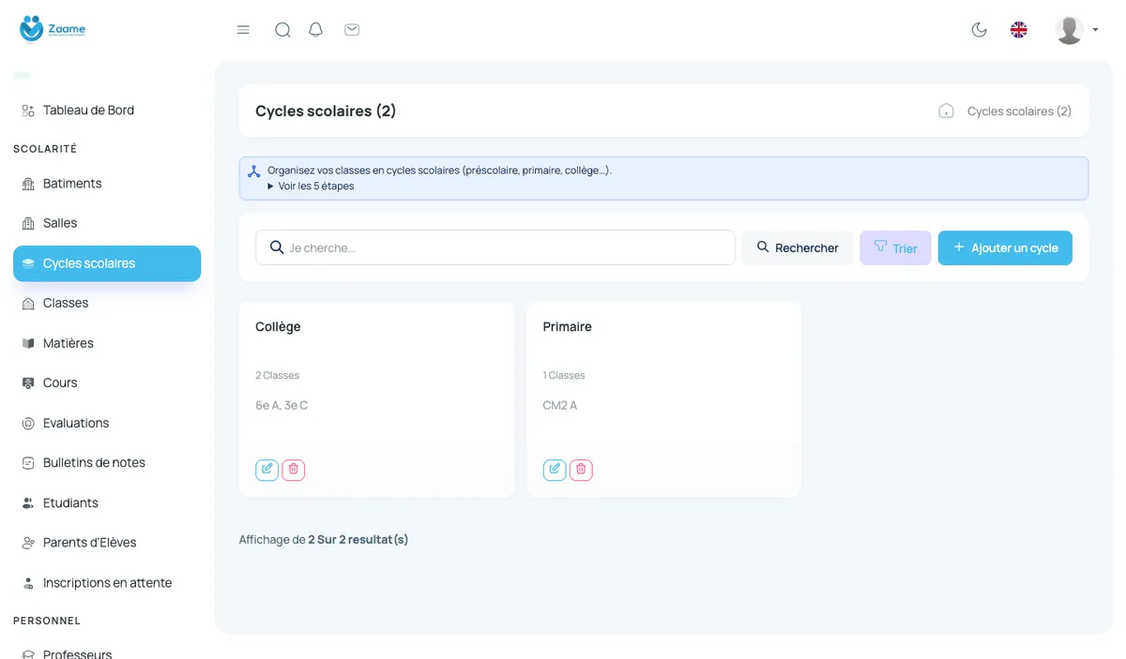Screen dimensions: 1126x659
Task: Click 'Affichage de 2 Sur 2 resultat(s)'
Action: pos(324,539)
